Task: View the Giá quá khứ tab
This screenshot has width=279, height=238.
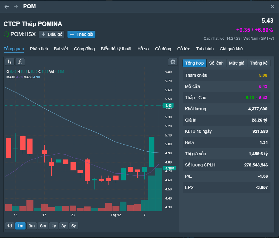Action: [231, 49]
